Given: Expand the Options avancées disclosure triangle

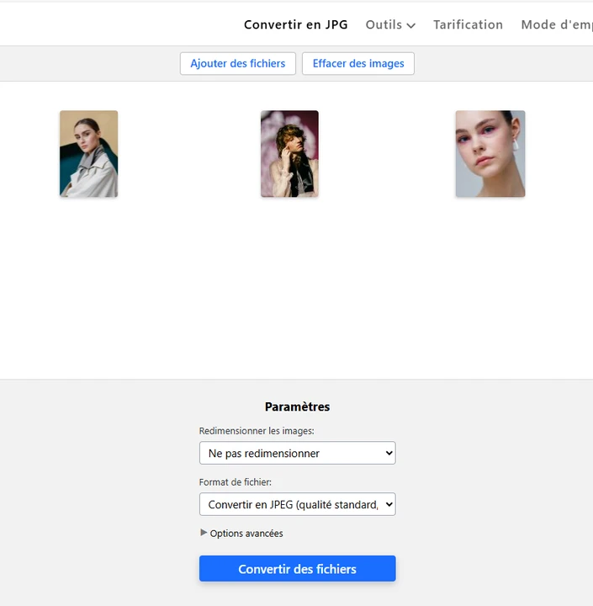Looking at the screenshot, I should tap(204, 533).
